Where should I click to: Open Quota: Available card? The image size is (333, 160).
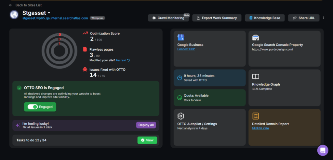210,98
